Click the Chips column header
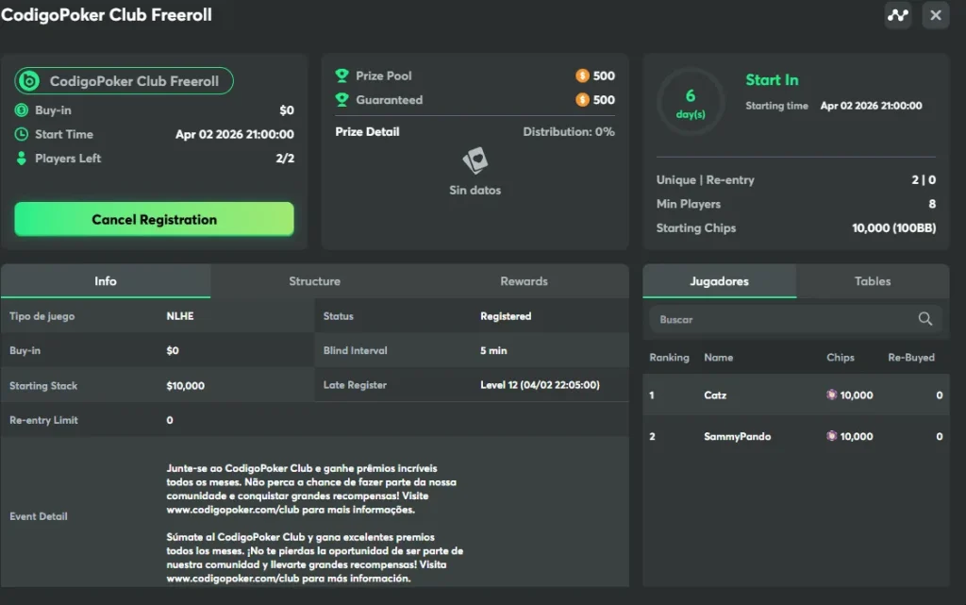The image size is (966, 605). [841, 358]
